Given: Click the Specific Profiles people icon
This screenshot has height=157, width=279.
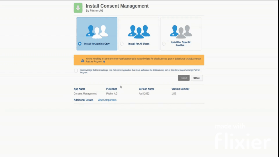Looking at the screenshot, I should click(181, 31).
